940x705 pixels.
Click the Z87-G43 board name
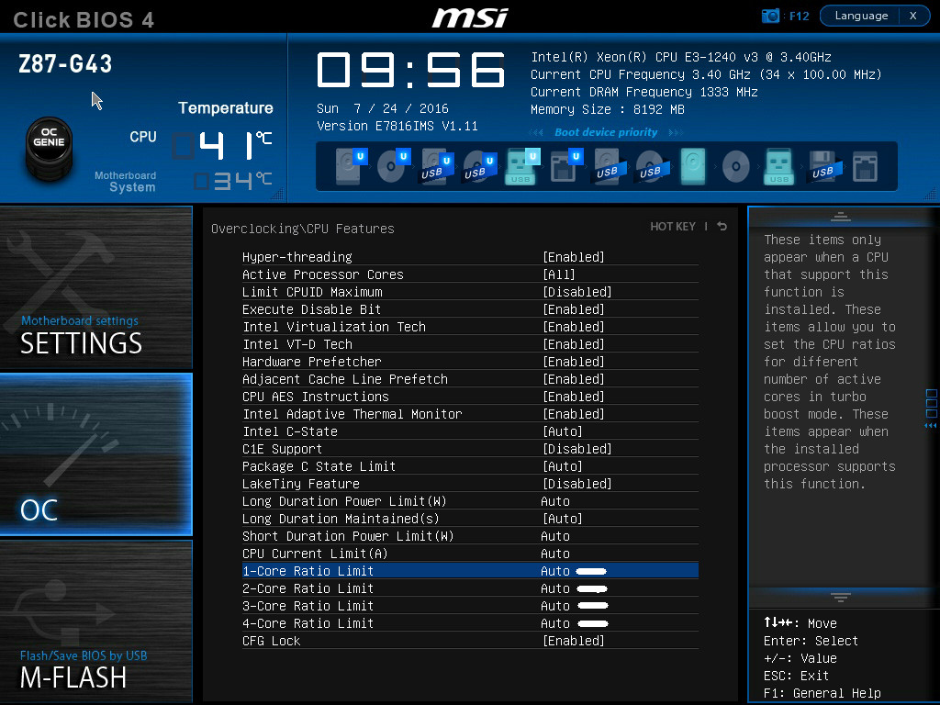(65, 63)
